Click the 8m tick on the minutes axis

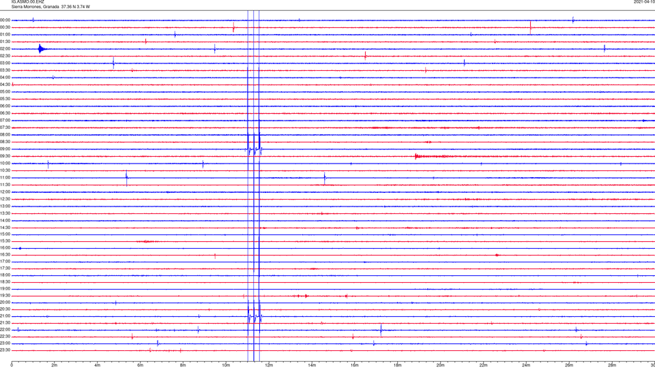click(183, 365)
